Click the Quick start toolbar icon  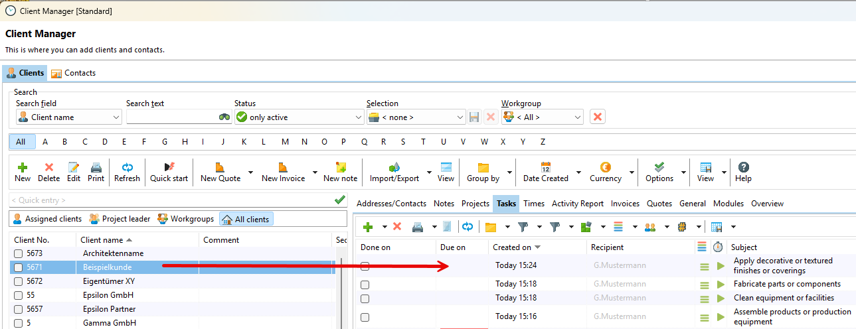(x=169, y=172)
